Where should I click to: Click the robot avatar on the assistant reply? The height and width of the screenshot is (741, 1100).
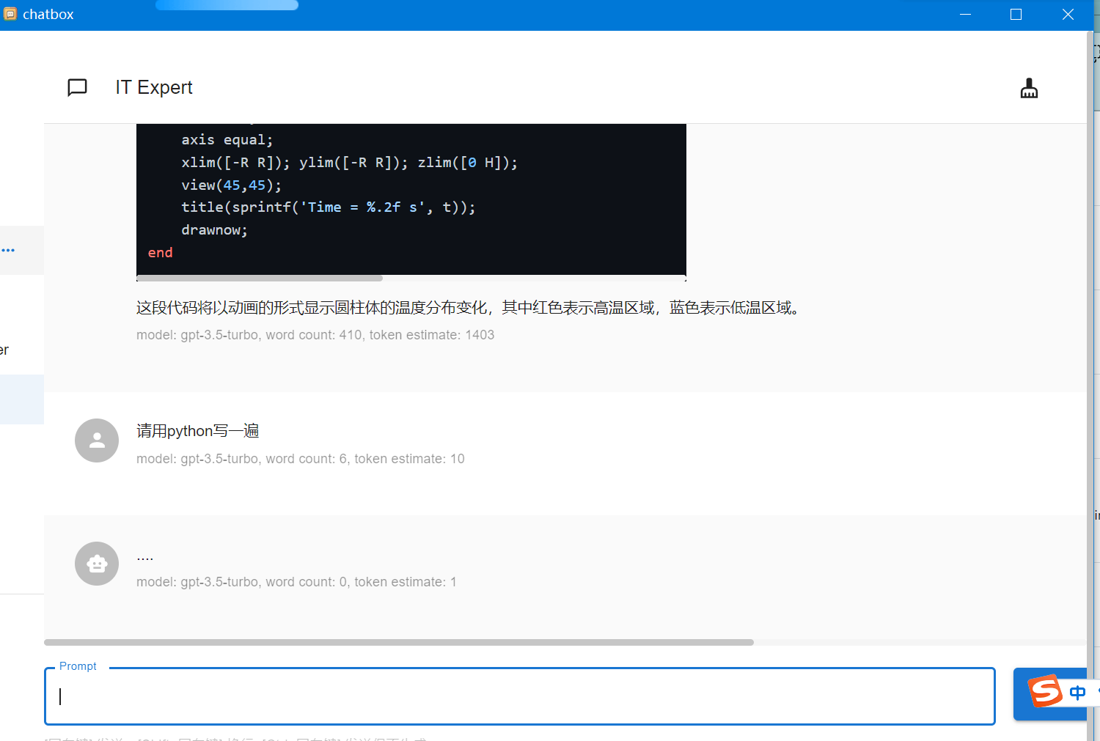96,564
